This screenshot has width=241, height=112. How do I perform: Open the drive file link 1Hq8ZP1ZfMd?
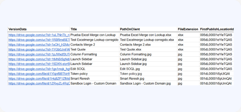coord(39,79)
